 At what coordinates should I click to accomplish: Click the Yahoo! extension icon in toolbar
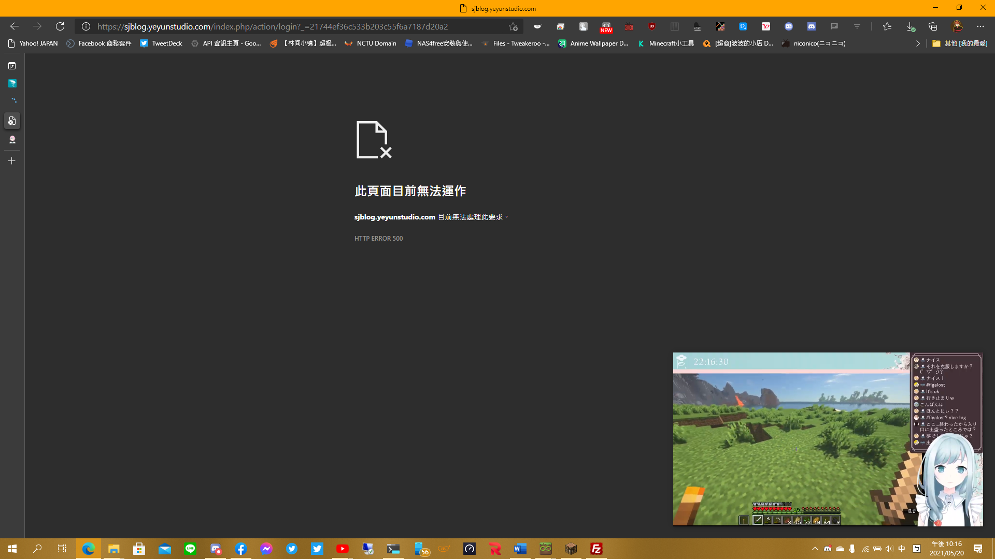pyautogui.click(x=766, y=26)
